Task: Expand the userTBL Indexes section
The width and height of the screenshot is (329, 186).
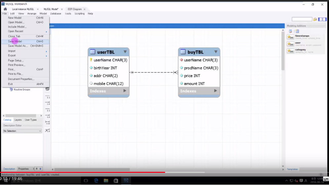Action: click(x=125, y=91)
